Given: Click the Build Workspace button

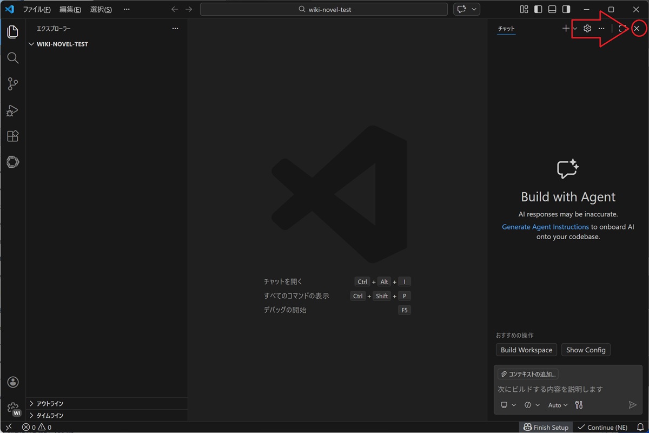Looking at the screenshot, I should click(526, 350).
